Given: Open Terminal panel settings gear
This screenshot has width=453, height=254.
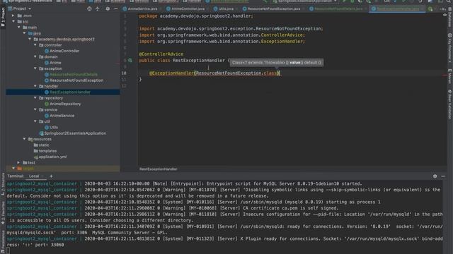Looking at the screenshot, I should (x=435, y=176).
